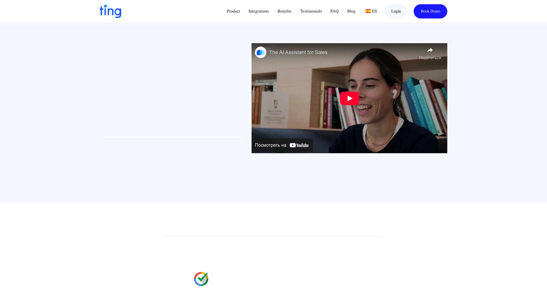This screenshot has height=307, width=547.
Task: Open video title The AI Assistant for Sales
Action: tap(298, 52)
